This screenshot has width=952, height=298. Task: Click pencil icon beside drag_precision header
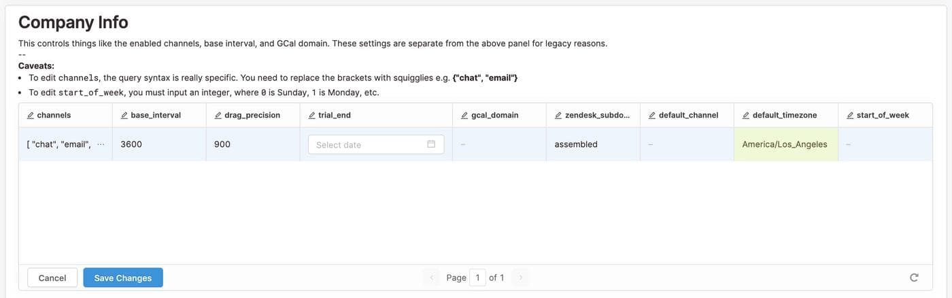point(218,116)
